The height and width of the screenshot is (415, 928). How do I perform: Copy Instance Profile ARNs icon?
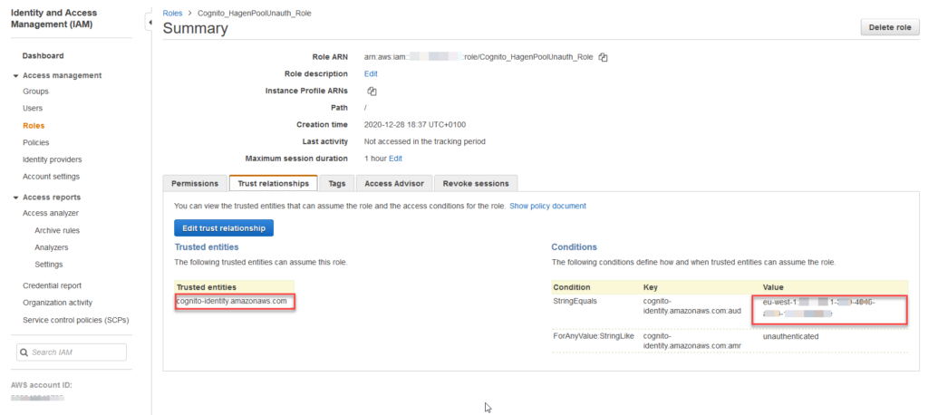coord(372,91)
